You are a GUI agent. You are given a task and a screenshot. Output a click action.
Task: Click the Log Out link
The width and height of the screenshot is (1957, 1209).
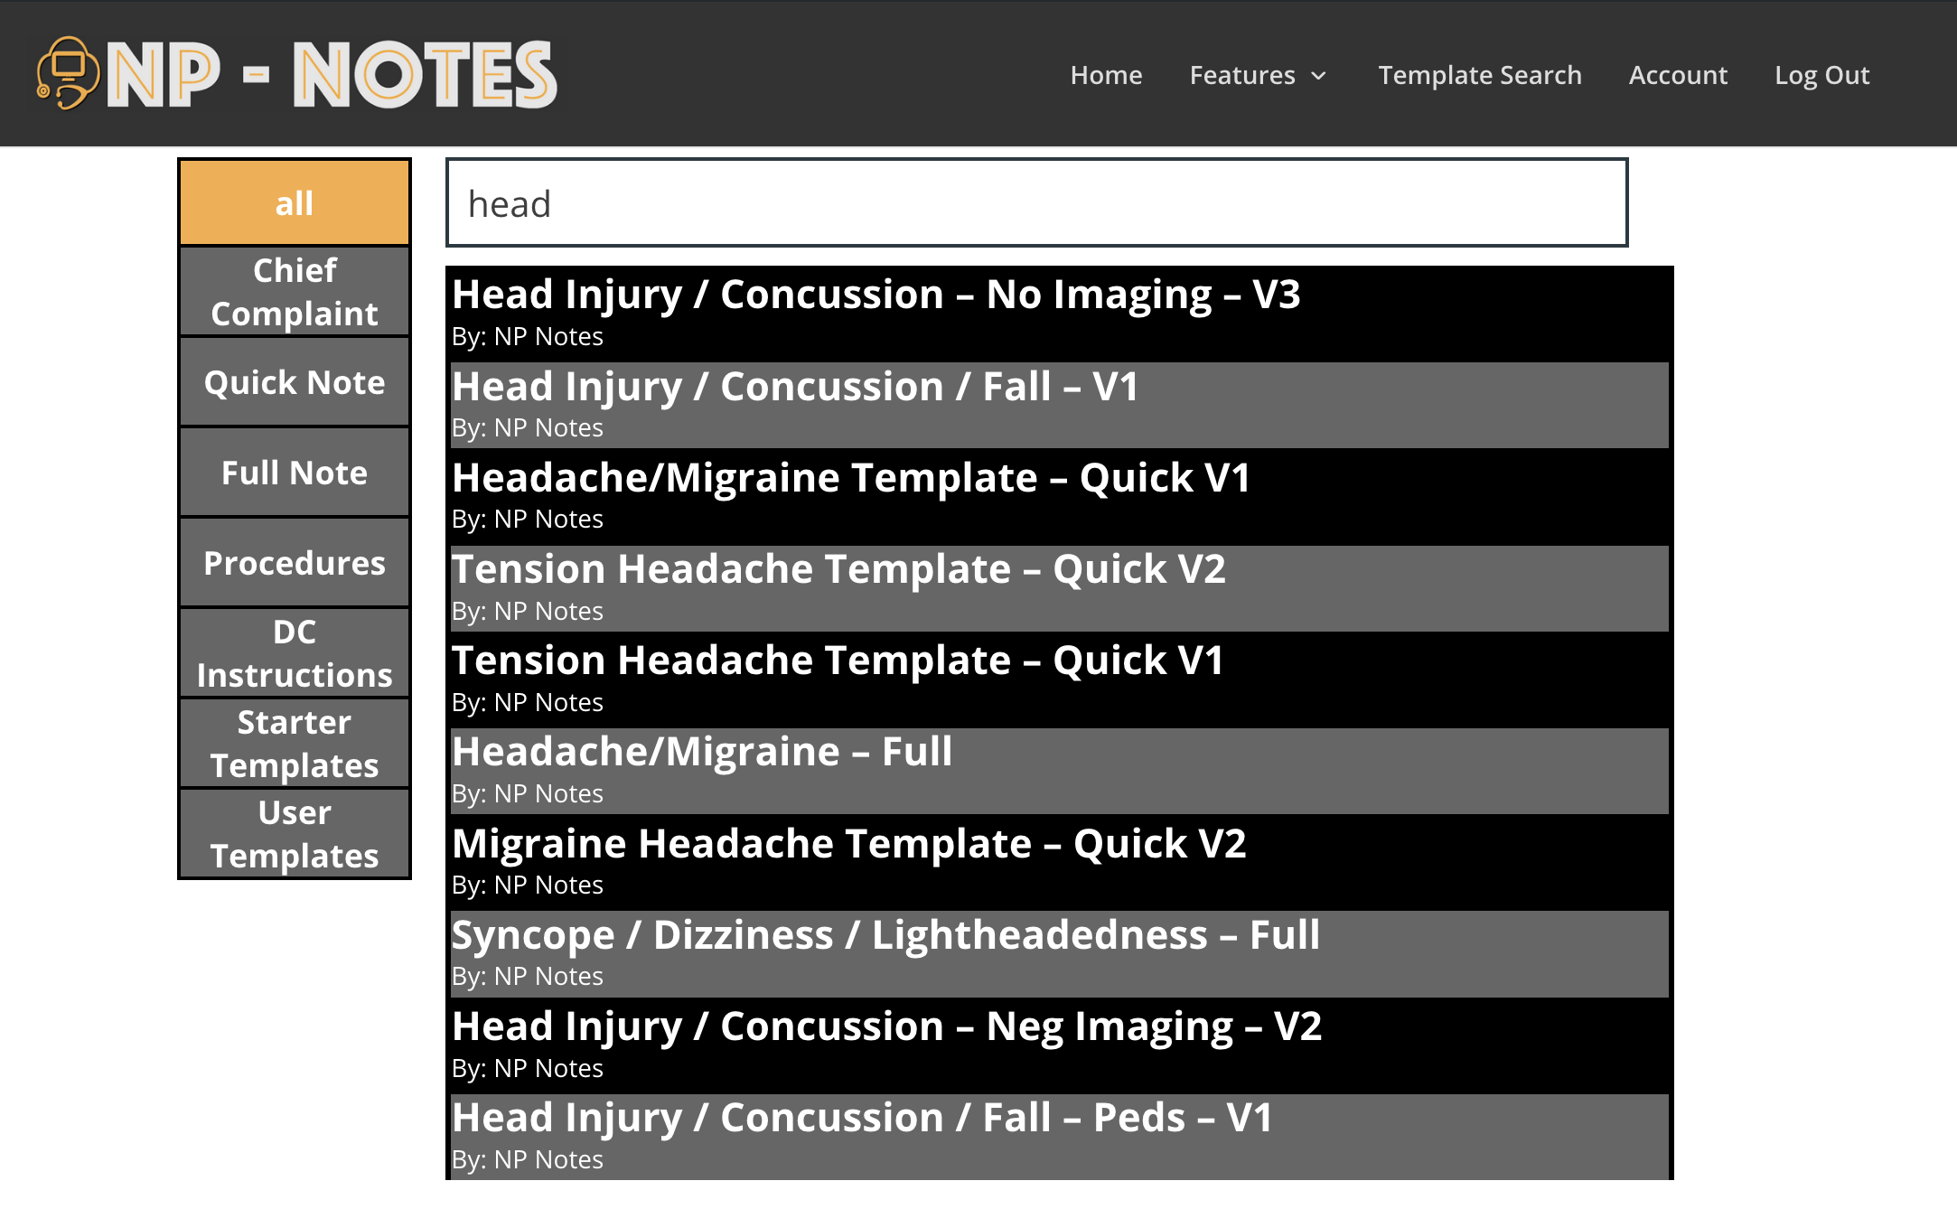pos(1821,75)
